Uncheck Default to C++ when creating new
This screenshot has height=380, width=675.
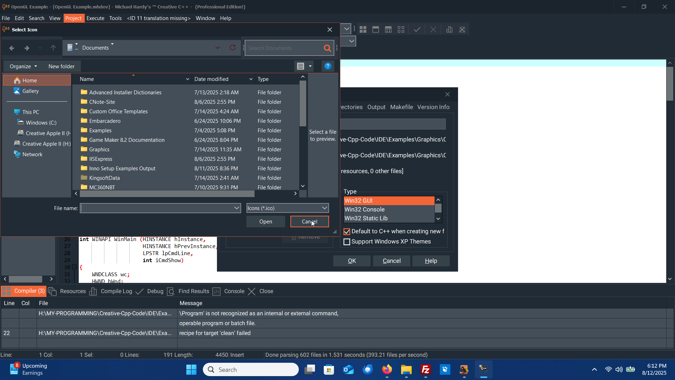click(x=347, y=232)
